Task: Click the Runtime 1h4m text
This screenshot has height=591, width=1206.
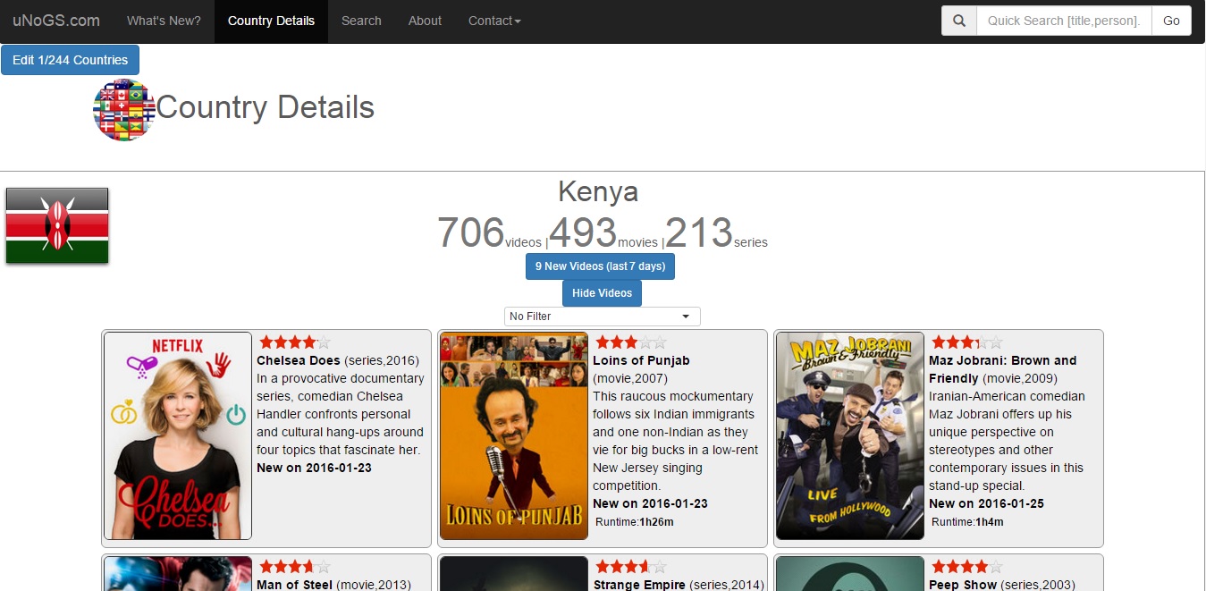Action: pos(967,522)
